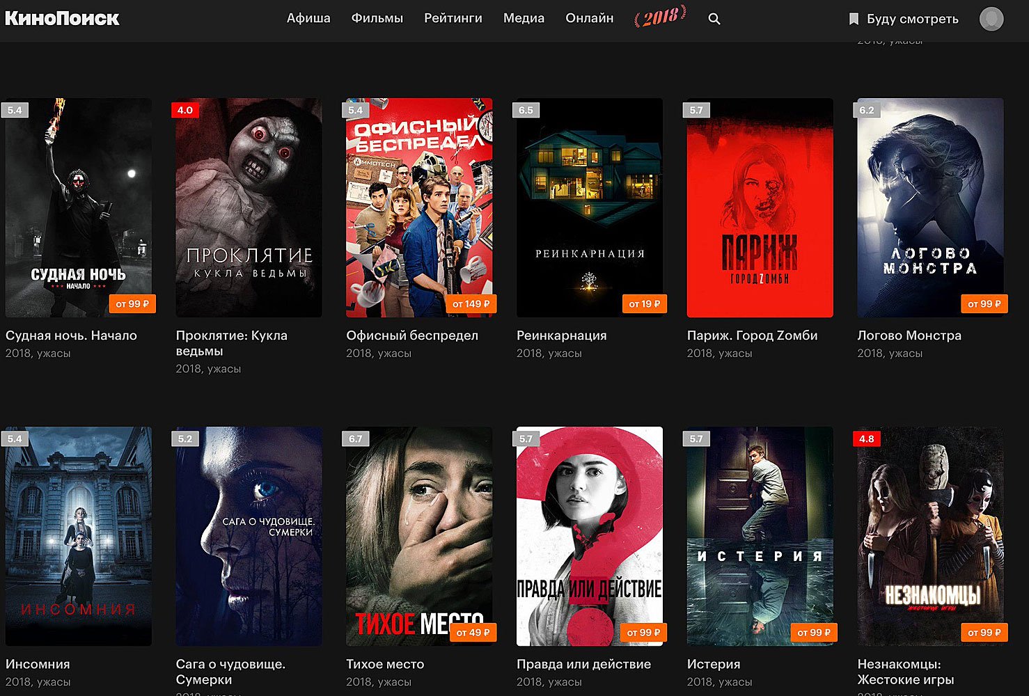The width and height of the screenshot is (1029, 696).
Task: Click the Логово Монстра title link
Action: 909,335
